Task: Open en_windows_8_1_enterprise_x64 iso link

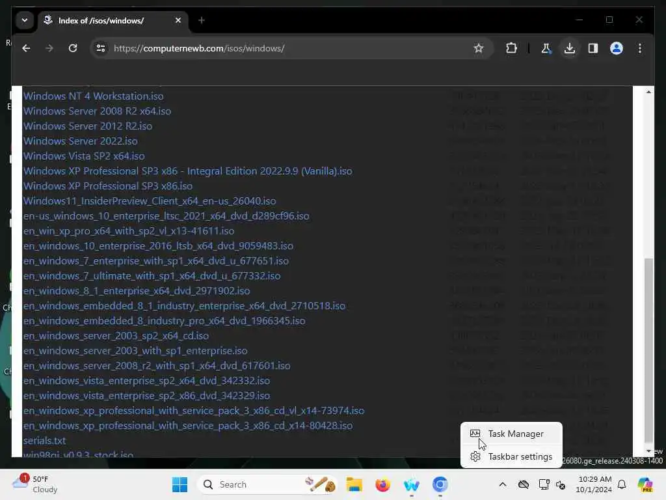Action: point(137,291)
